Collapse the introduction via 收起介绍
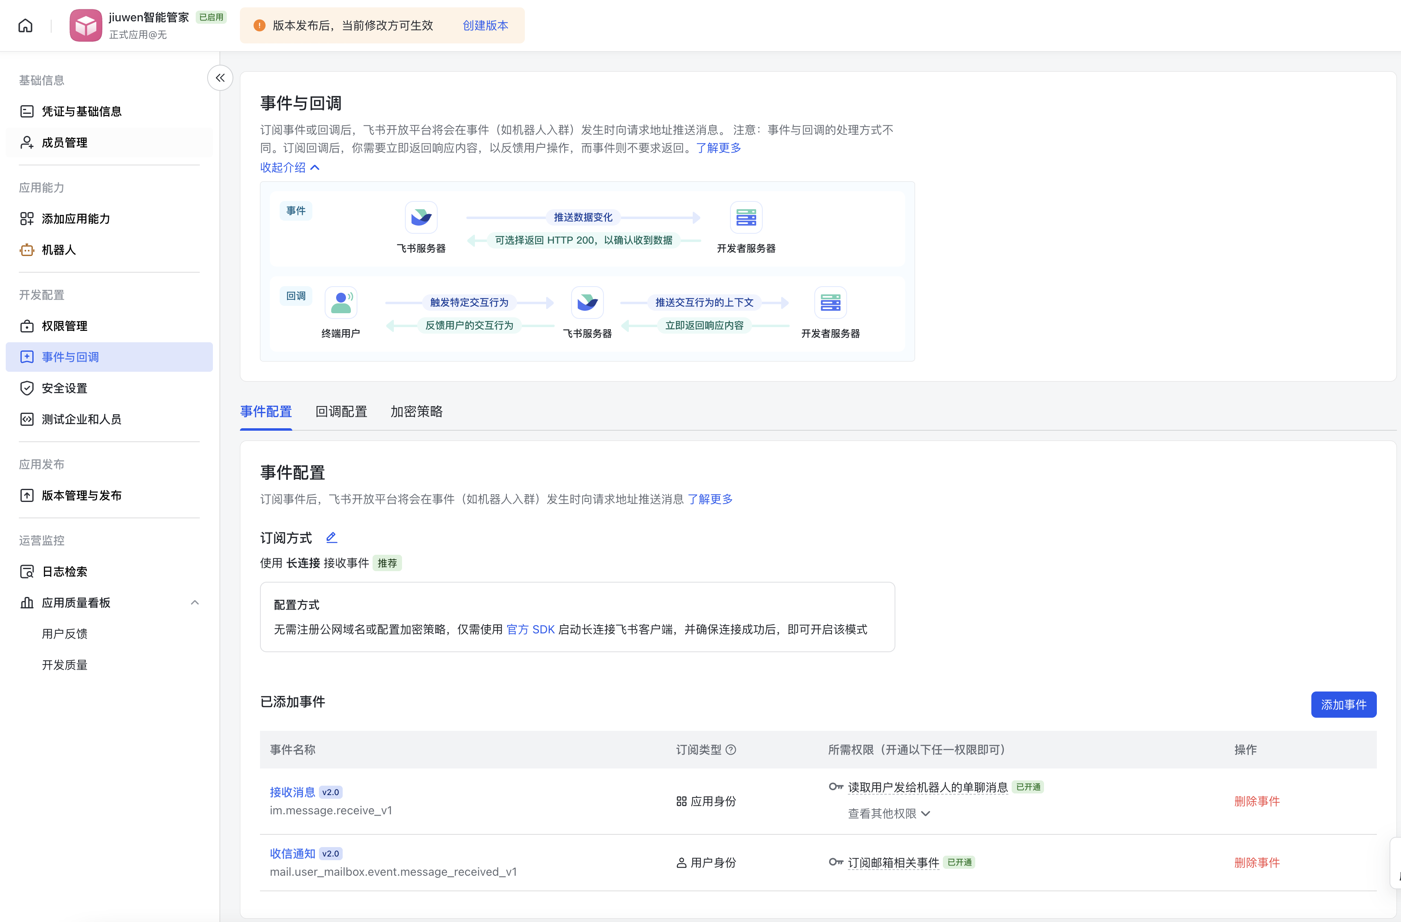Screen dimensions: 1401x922 pyautogui.click(x=289, y=167)
